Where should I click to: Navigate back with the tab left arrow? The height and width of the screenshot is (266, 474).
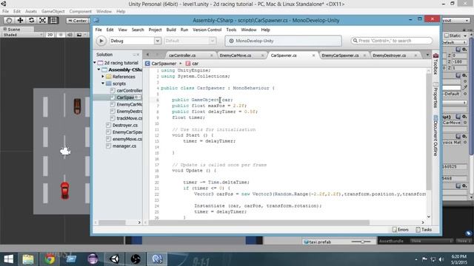(x=148, y=55)
